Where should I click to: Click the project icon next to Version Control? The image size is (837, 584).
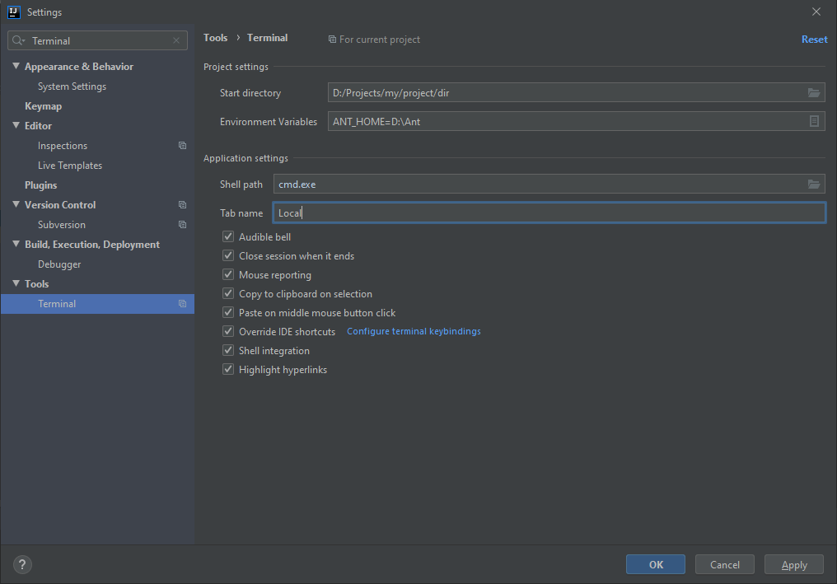point(182,204)
